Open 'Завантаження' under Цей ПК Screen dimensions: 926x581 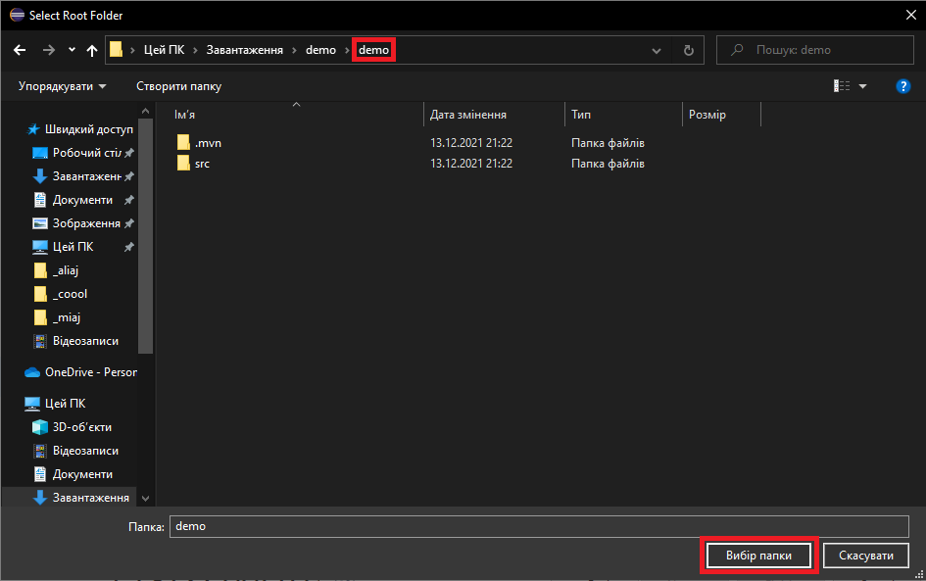pos(91,498)
